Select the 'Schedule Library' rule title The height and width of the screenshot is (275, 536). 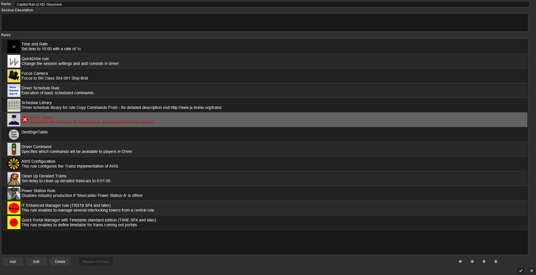click(x=37, y=103)
